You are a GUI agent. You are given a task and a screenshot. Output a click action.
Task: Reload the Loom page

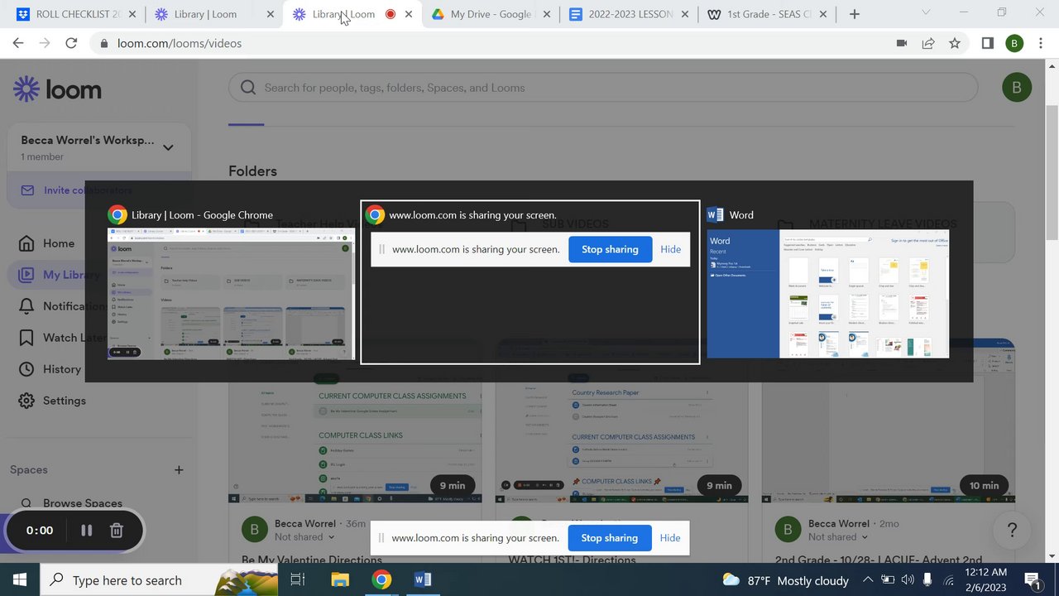71,43
